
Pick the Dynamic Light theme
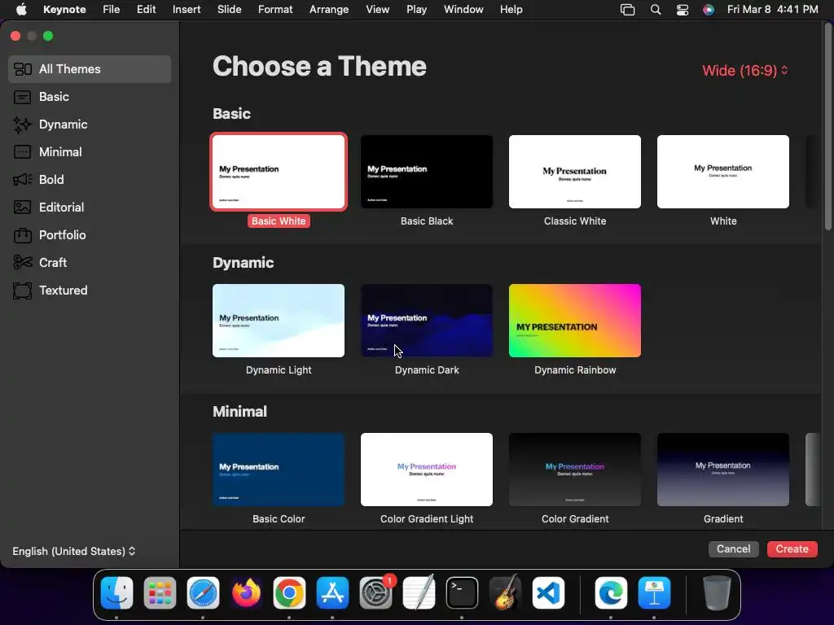point(279,321)
